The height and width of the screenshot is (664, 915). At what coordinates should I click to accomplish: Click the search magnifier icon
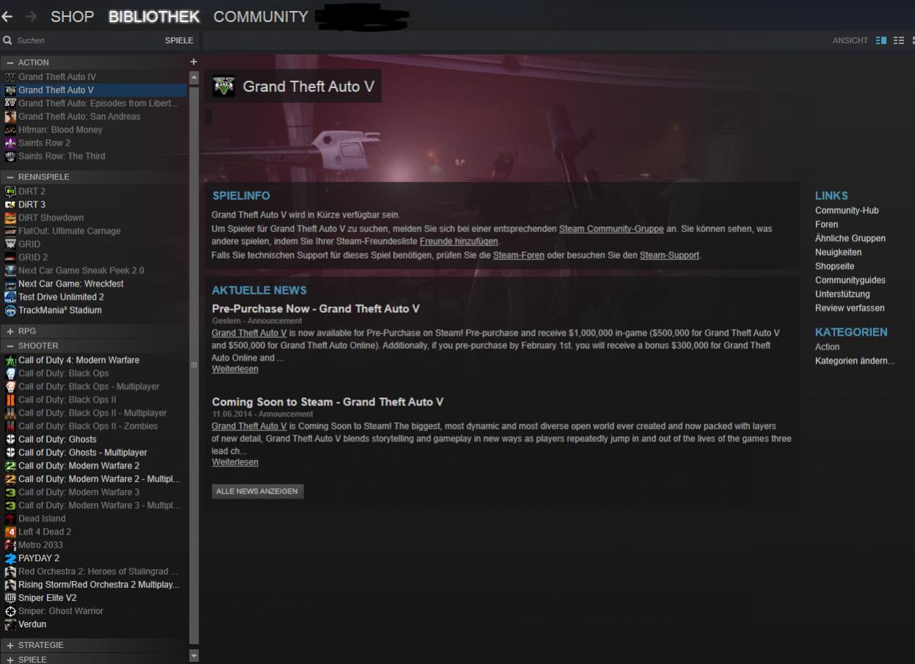tap(7, 40)
